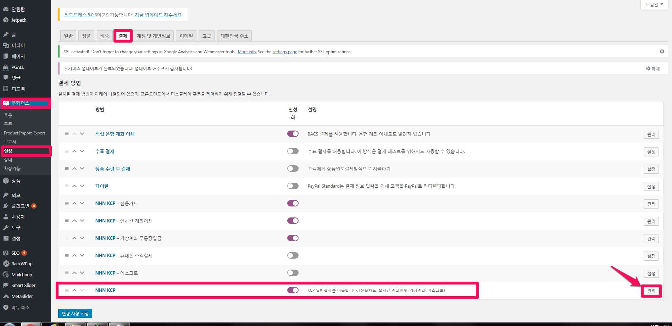Click the 변경 사항 저장 button
The width and height of the screenshot is (672, 326).
pyautogui.click(x=75, y=314)
